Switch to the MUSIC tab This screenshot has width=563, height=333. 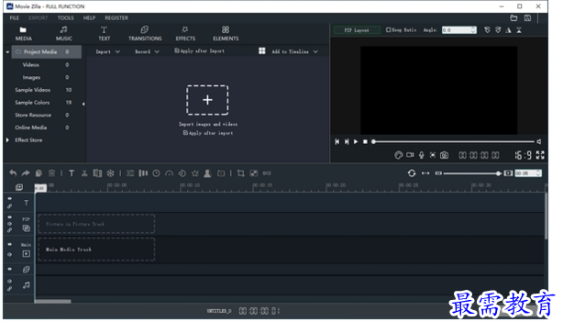(64, 34)
